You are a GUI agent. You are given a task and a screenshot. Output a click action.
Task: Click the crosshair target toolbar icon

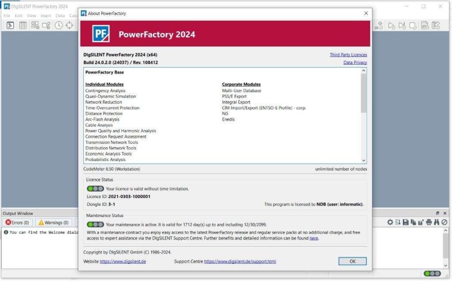tap(69, 25)
